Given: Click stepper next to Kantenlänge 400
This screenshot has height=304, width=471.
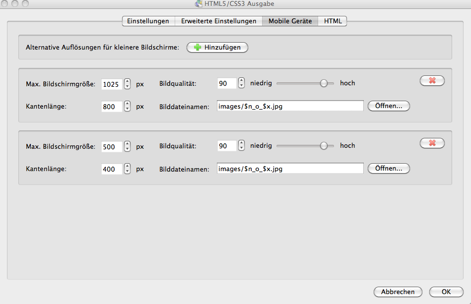Looking at the screenshot, I should click(x=128, y=169).
